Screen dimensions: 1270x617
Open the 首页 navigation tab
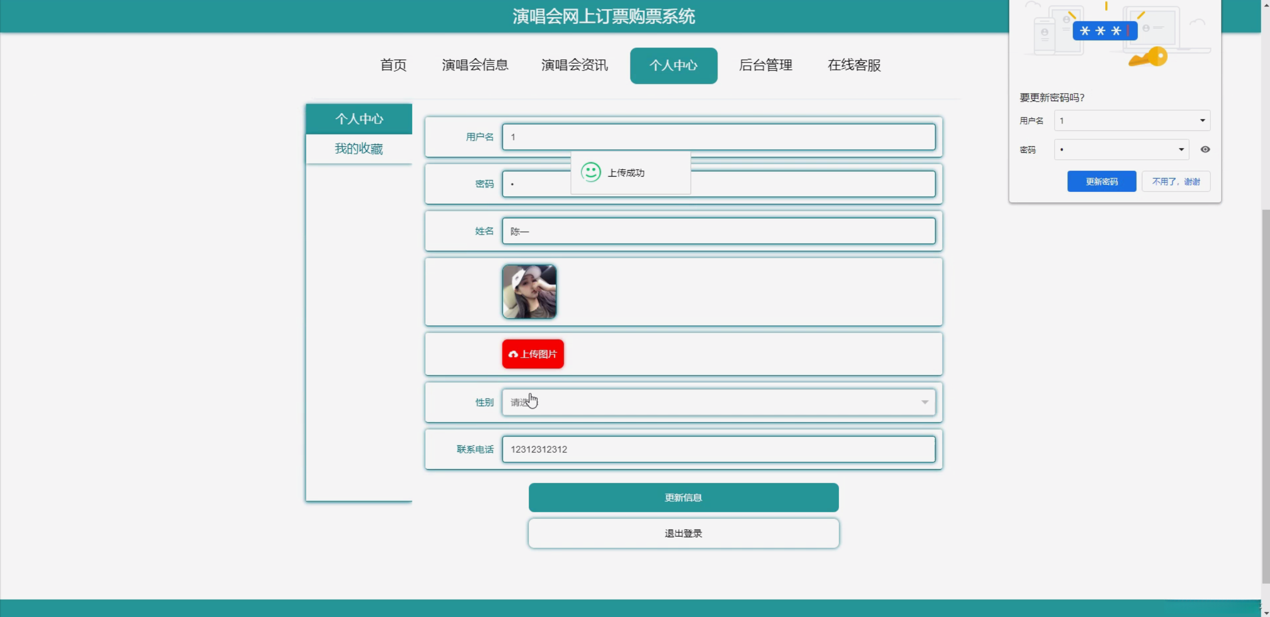click(393, 65)
